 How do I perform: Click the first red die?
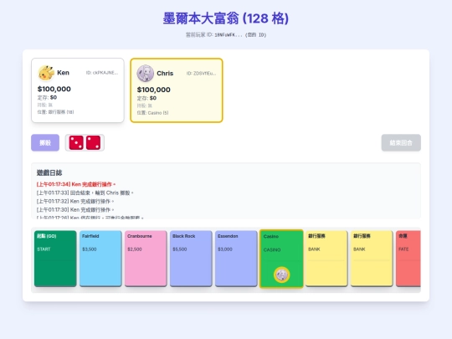76,142
